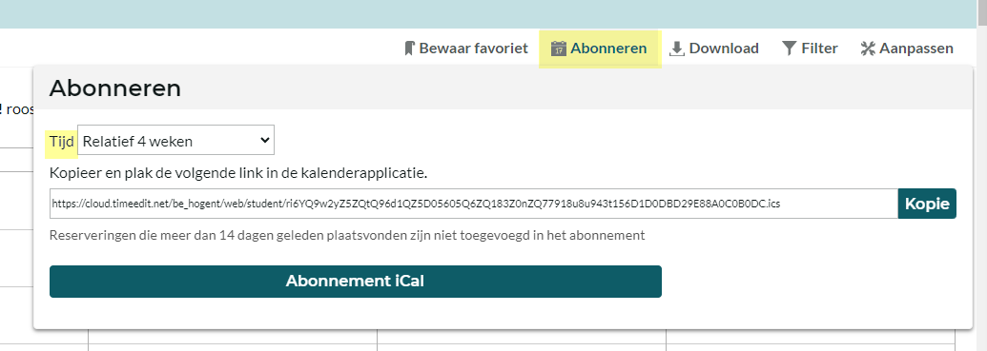Click the Abonnement iCal button

coord(356,282)
